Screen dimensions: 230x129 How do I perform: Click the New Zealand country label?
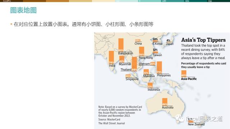(196, 124)
